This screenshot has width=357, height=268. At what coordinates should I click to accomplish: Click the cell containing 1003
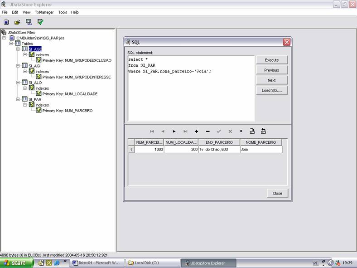tap(149, 150)
